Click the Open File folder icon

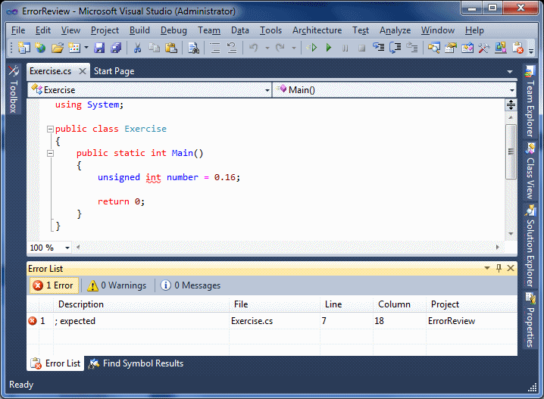click(58, 48)
